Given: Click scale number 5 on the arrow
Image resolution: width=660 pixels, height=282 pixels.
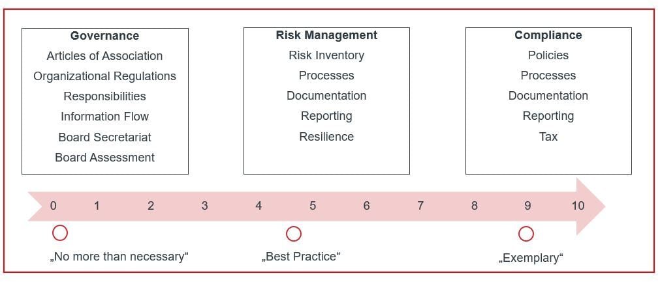Looking at the screenshot, I should click(313, 206).
